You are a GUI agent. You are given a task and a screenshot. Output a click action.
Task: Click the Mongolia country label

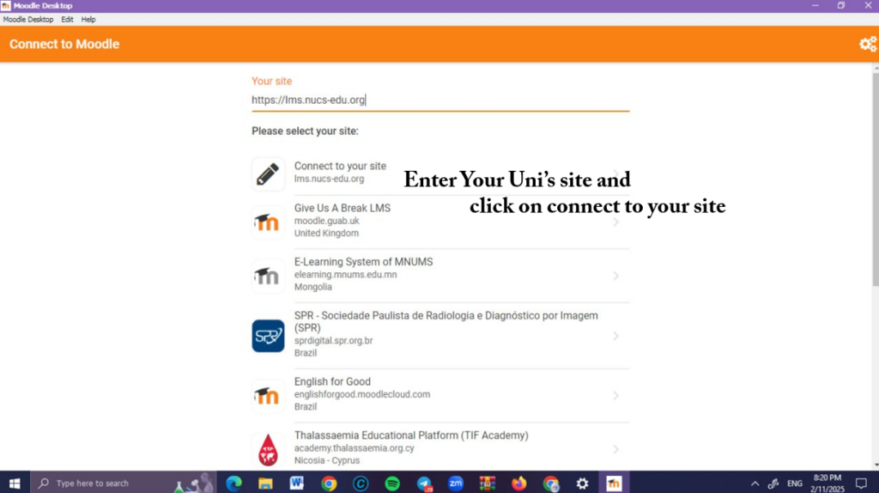(x=312, y=287)
